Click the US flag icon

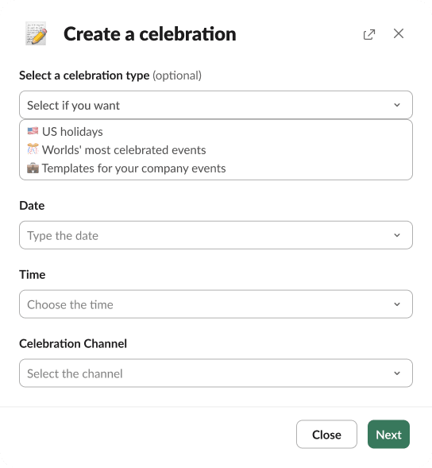[x=33, y=131]
